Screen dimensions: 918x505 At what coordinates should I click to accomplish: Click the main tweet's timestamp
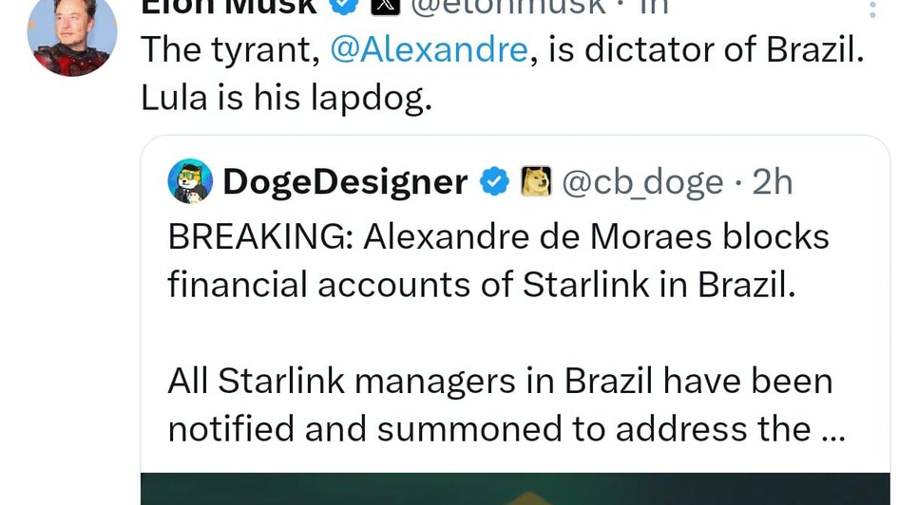coord(657,5)
